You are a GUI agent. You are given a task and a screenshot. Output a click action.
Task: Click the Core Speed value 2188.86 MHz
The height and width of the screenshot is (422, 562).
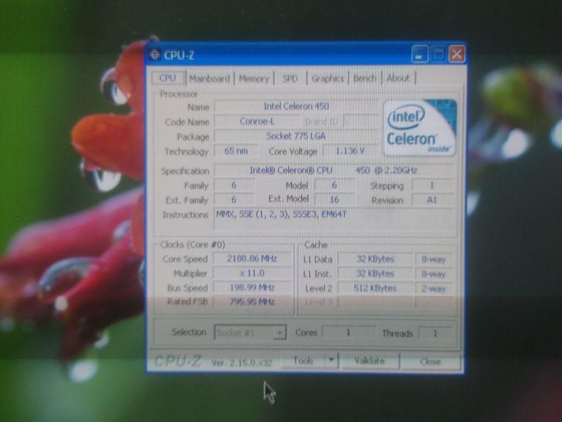tap(252, 258)
